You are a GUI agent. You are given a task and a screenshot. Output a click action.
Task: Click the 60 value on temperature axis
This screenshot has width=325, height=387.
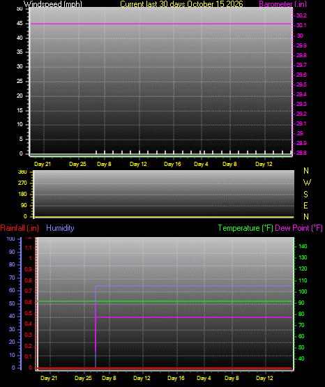tap(301, 336)
